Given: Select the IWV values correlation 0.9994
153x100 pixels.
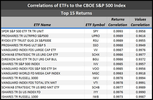Looking at the screenshot, I should pyautogui.click(x=140, y=78).
